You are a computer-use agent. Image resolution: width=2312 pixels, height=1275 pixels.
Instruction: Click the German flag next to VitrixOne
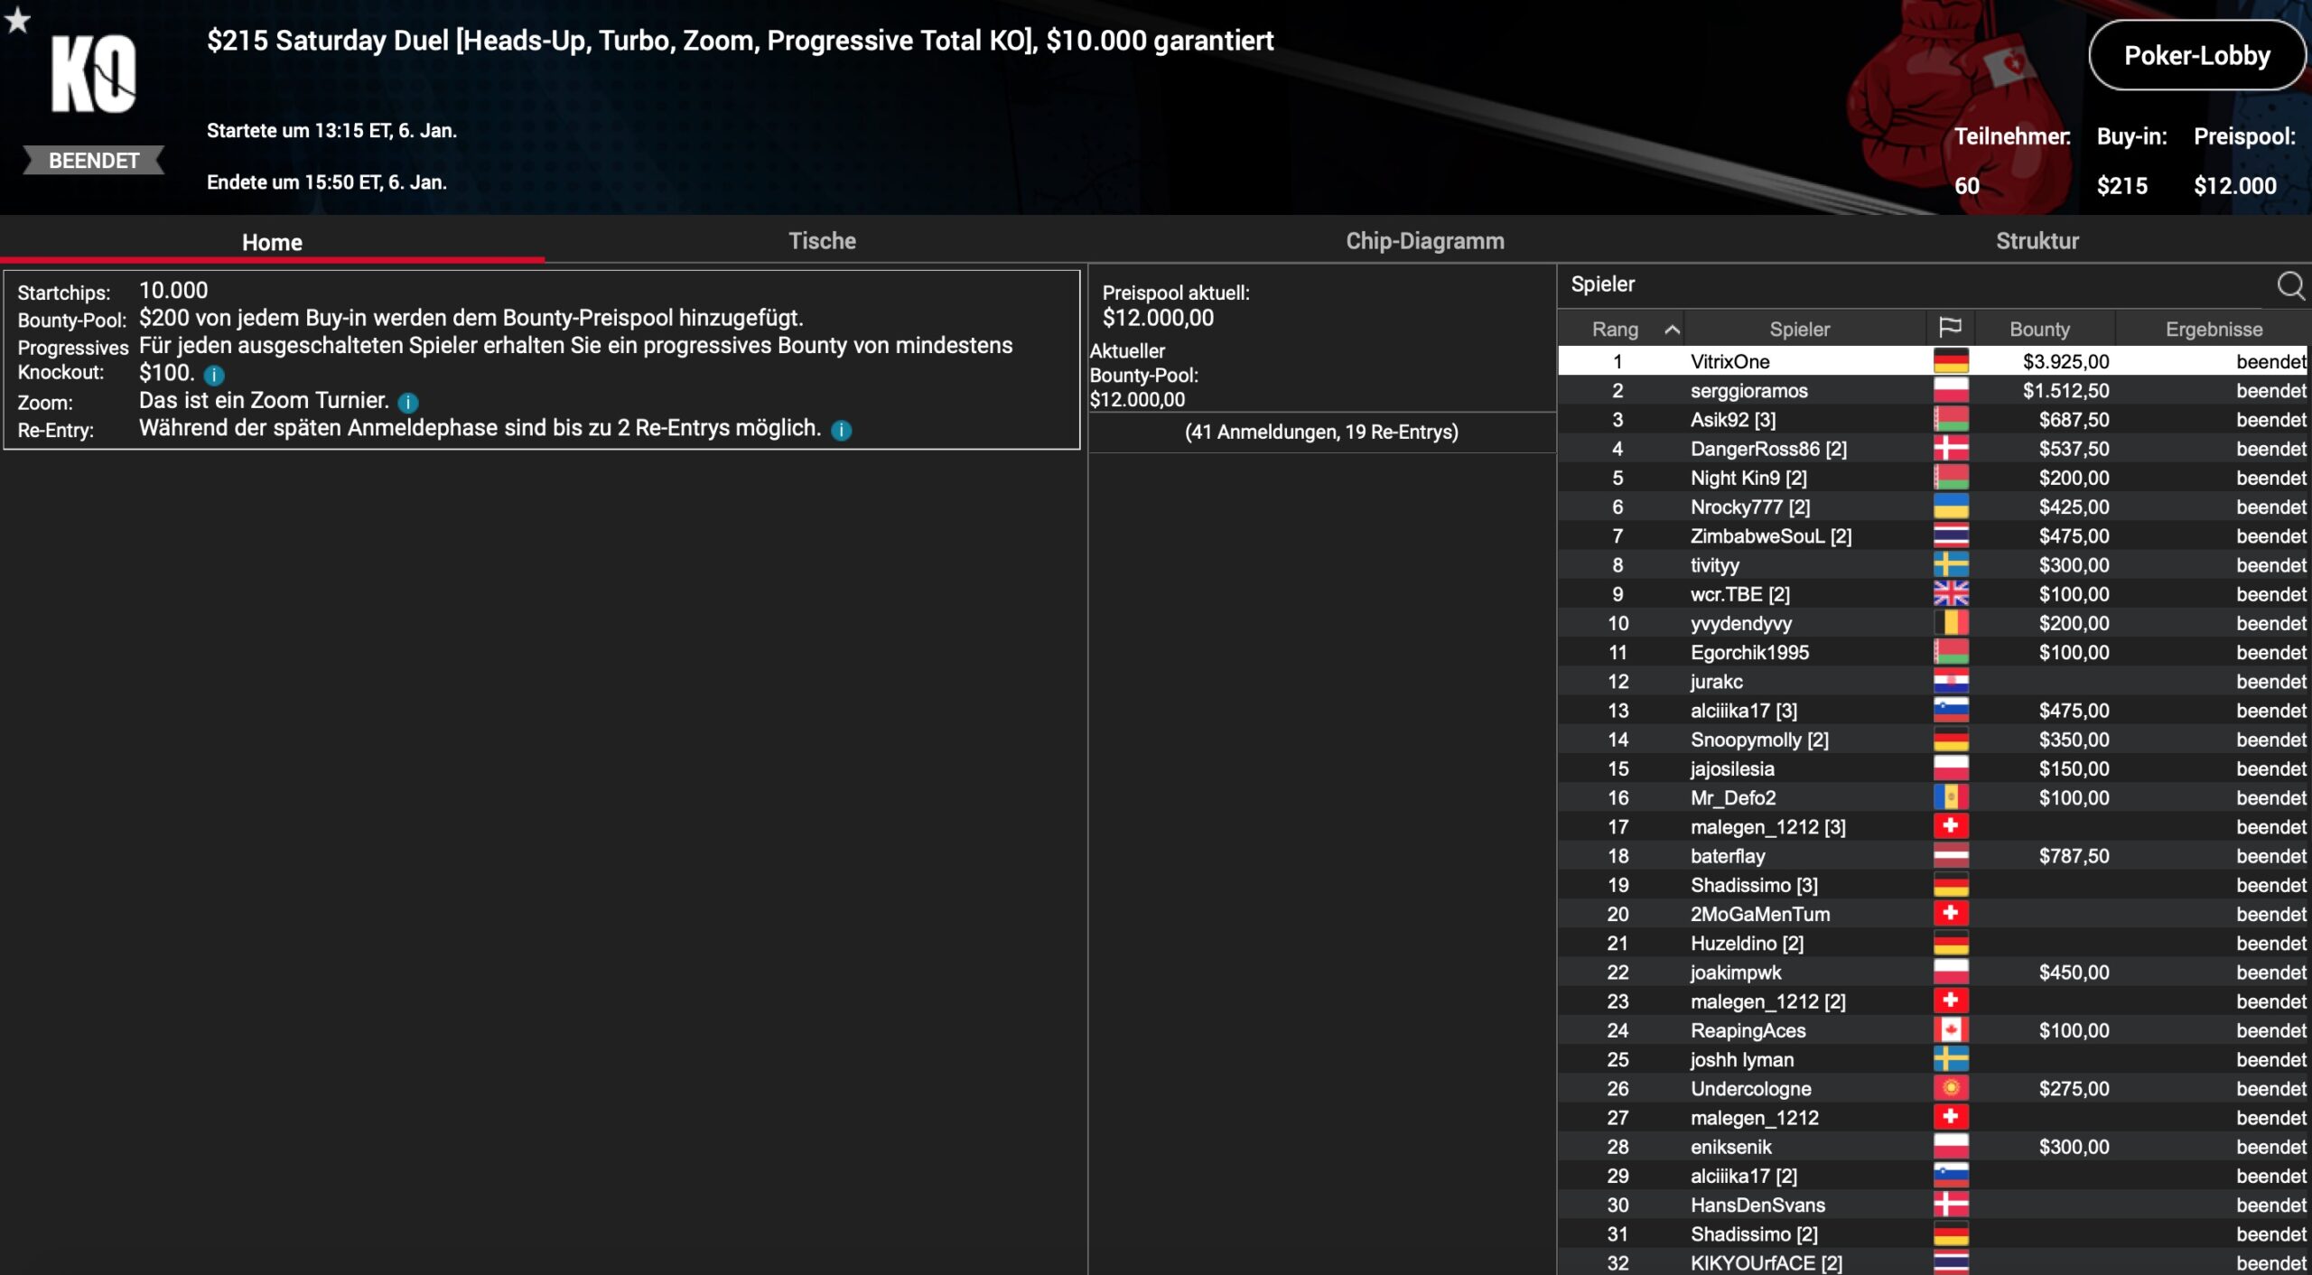point(1950,362)
